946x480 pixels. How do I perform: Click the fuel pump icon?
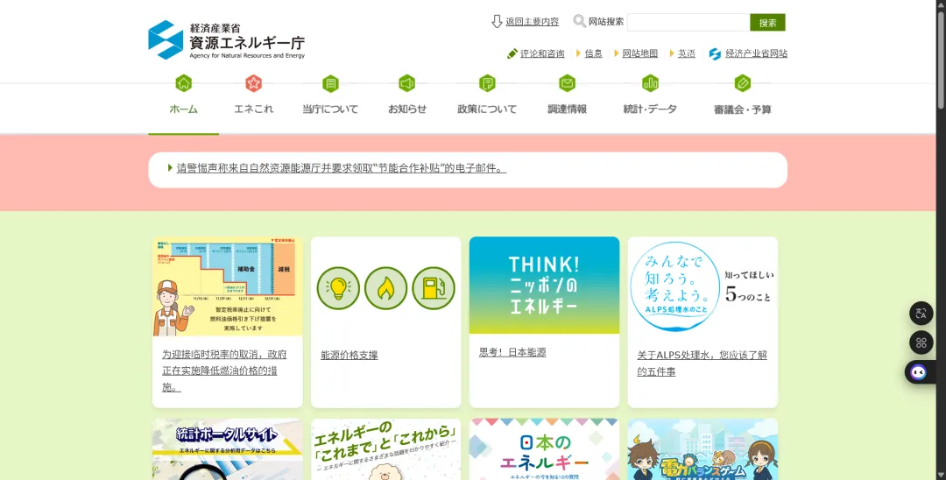(434, 288)
